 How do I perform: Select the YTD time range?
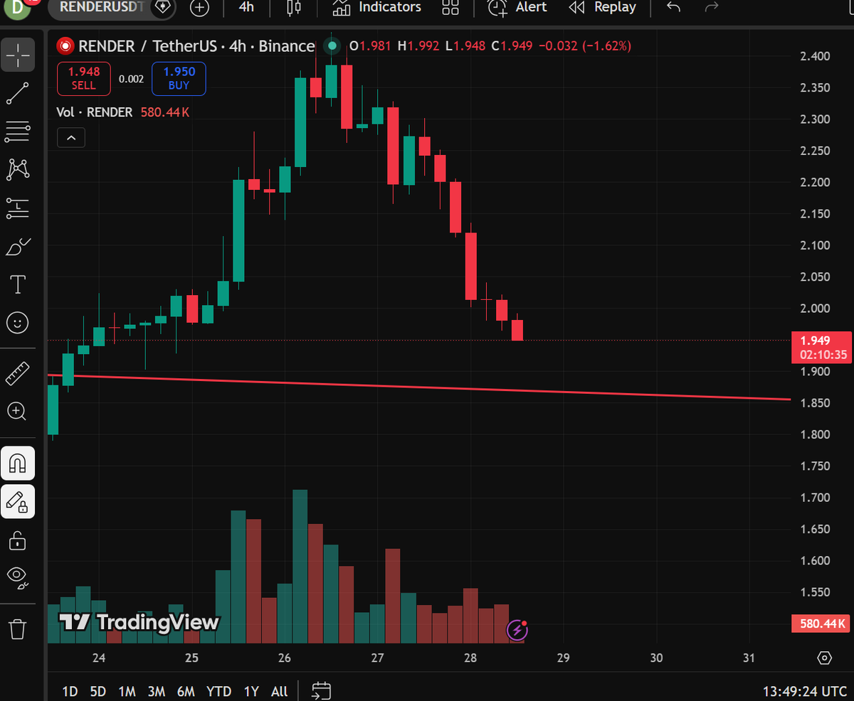click(x=218, y=691)
